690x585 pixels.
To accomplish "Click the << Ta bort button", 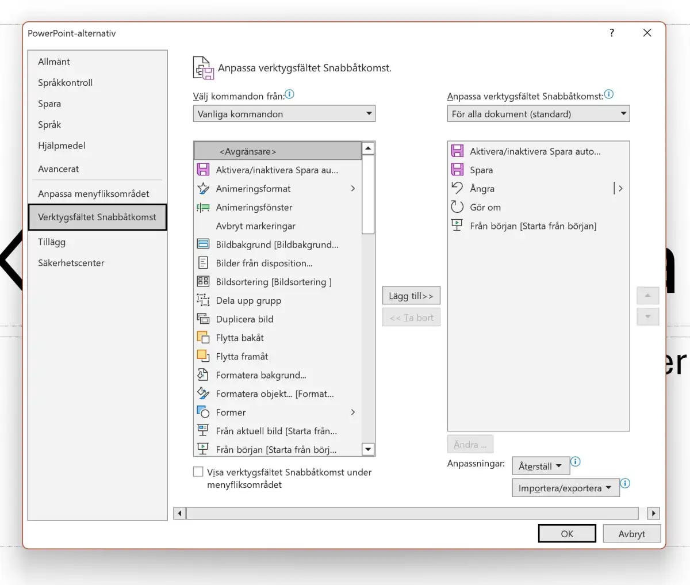I will coord(411,318).
